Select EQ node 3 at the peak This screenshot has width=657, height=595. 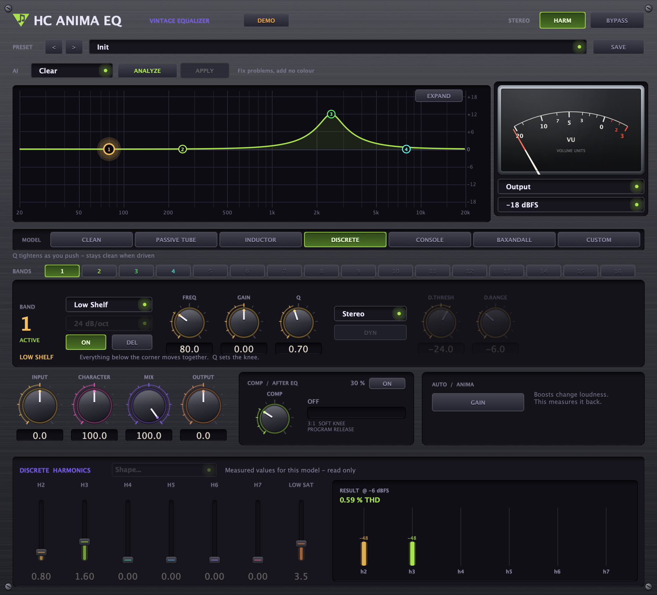[x=331, y=114]
